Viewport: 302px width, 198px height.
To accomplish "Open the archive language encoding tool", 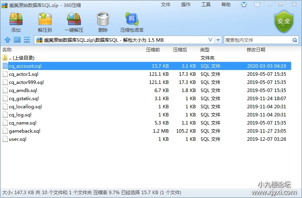I will (x=132, y=22).
